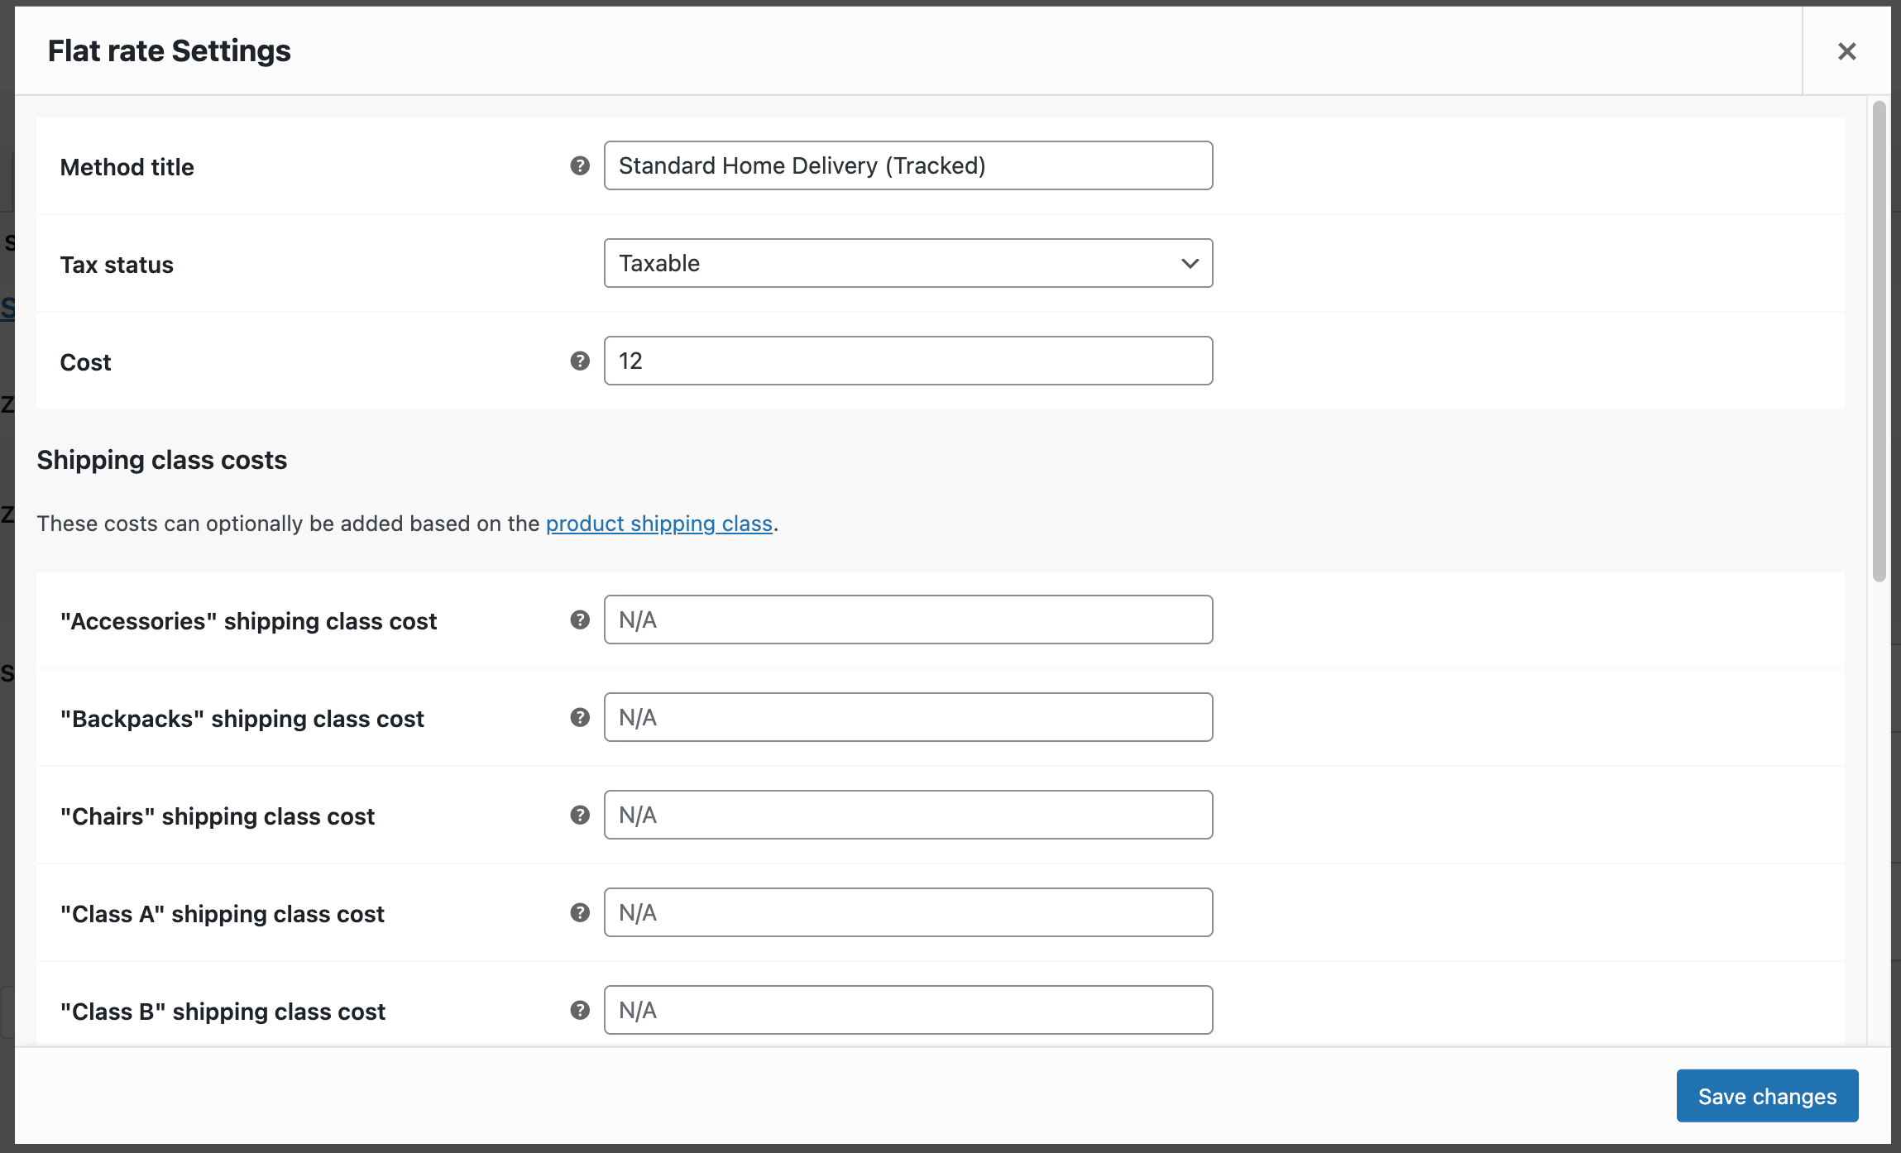This screenshot has height=1153, width=1901.
Task: Select the Cost field showing 12
Action: (x=907, y=360)
